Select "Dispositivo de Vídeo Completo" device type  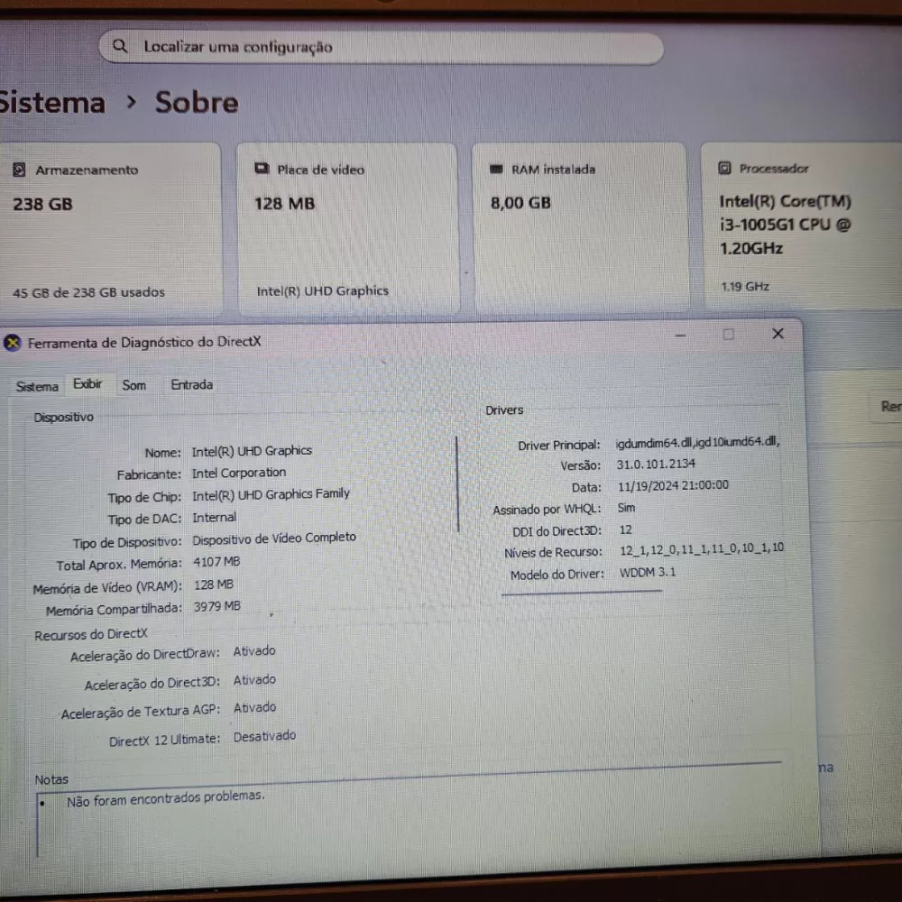pyautogui.click(x=274, y=538)
